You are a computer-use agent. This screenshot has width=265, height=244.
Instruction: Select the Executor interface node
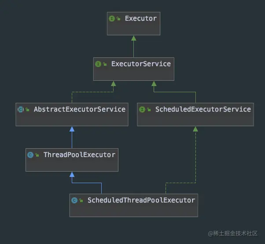click(133, 23)
